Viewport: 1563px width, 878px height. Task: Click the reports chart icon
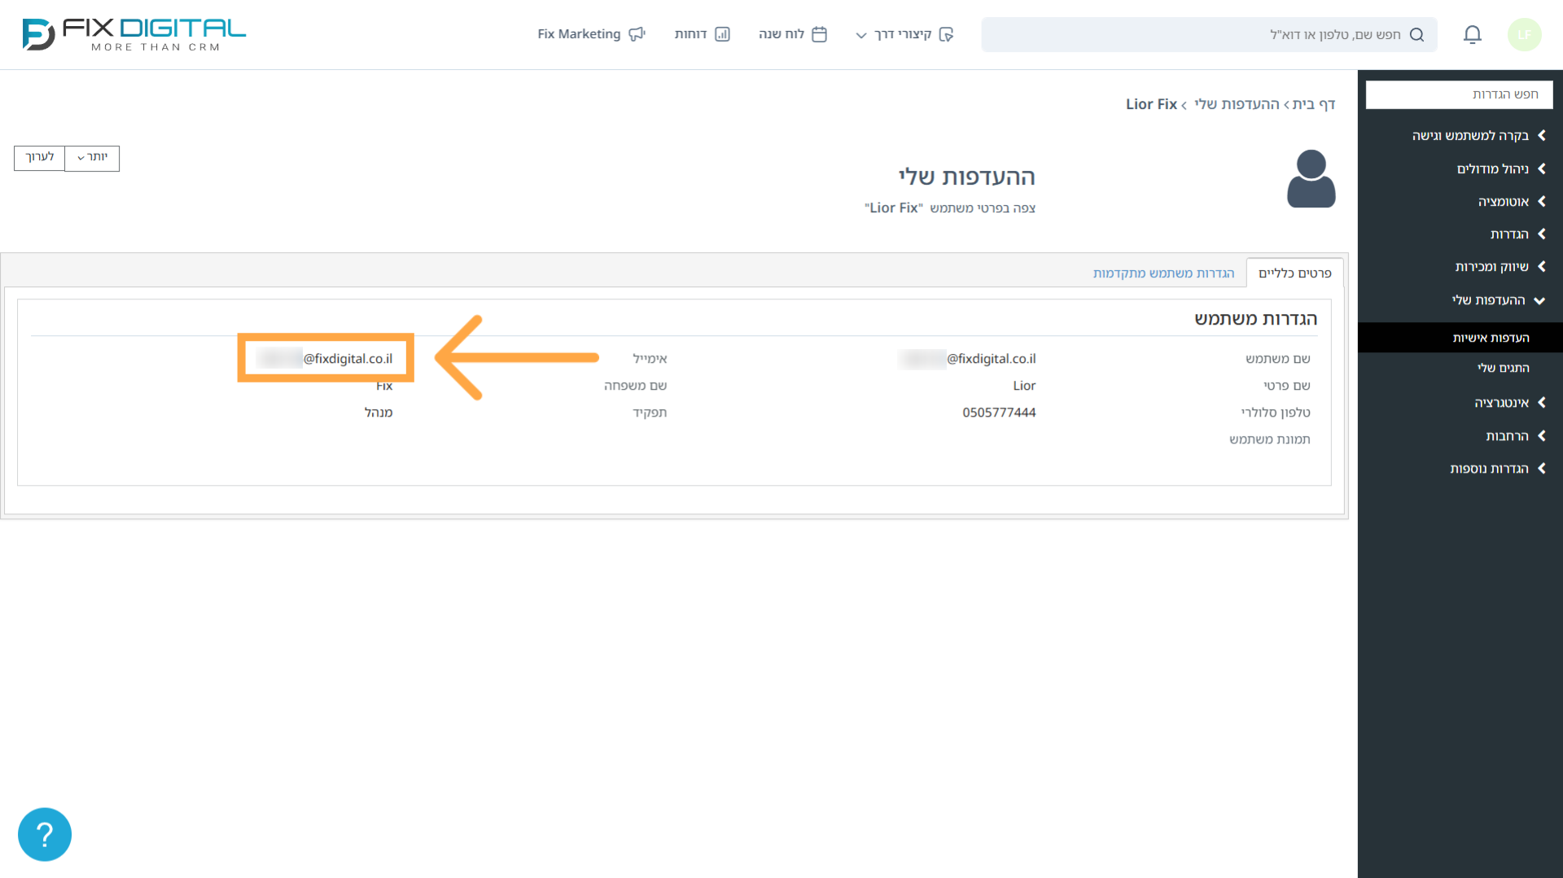point(722,34)
